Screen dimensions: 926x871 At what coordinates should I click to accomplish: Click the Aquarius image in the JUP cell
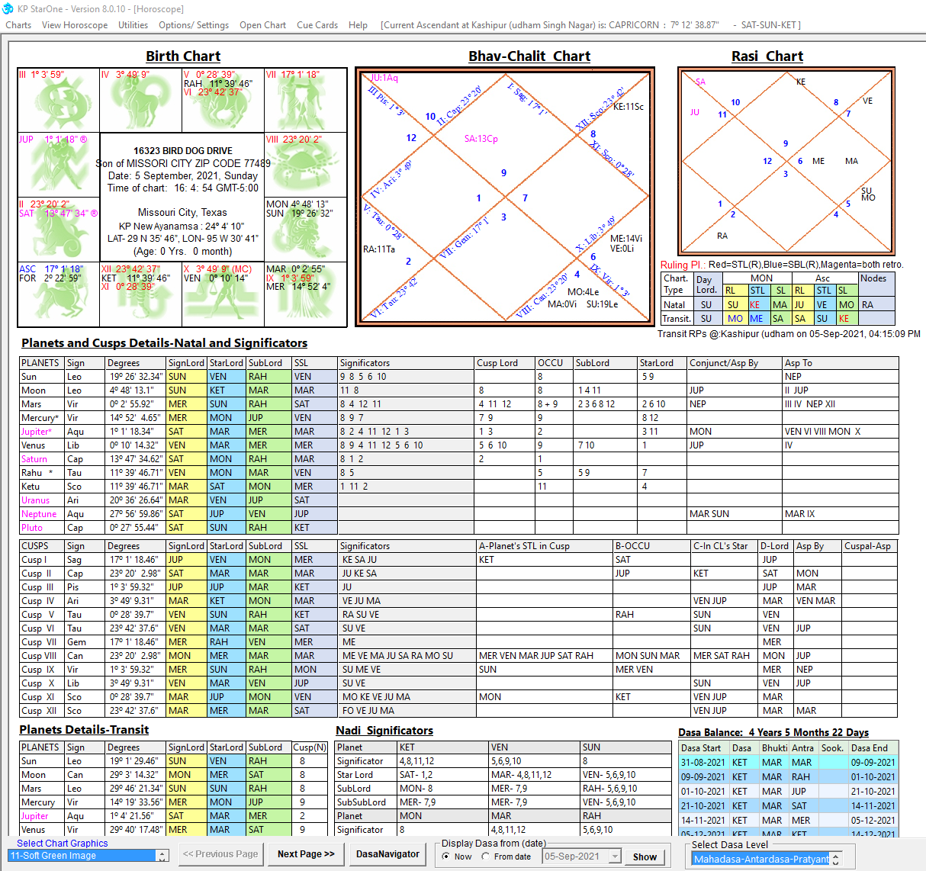pyautogui.click(x=59, y=166)
